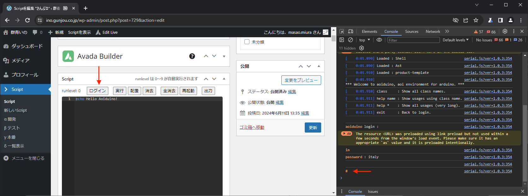Viewport: 528px width, 196px height.
Task: Switch to the Network tab in DevTools
Action: tap(433, 32)
